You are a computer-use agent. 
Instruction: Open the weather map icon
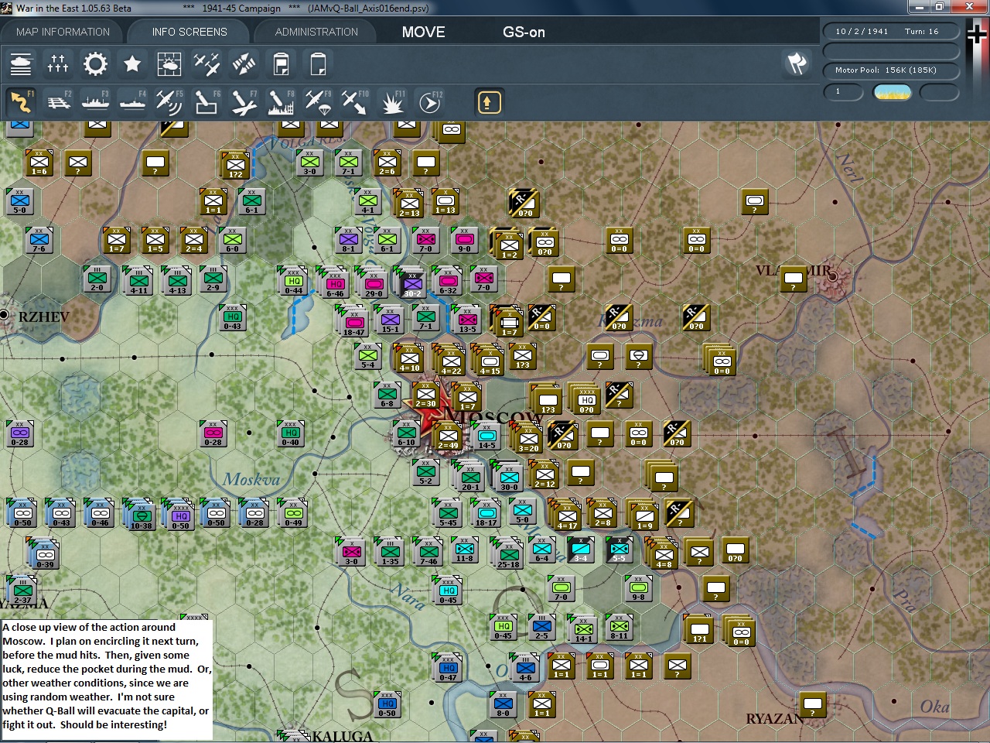point(169,63)
